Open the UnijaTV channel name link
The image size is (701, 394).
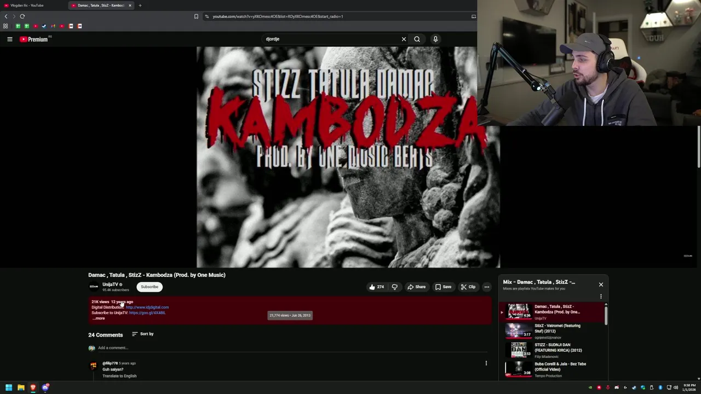tap(110, 285)
